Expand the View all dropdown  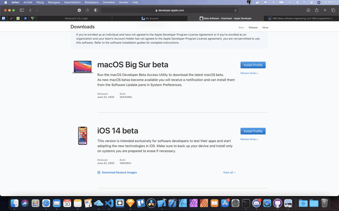tap(229, 173)
